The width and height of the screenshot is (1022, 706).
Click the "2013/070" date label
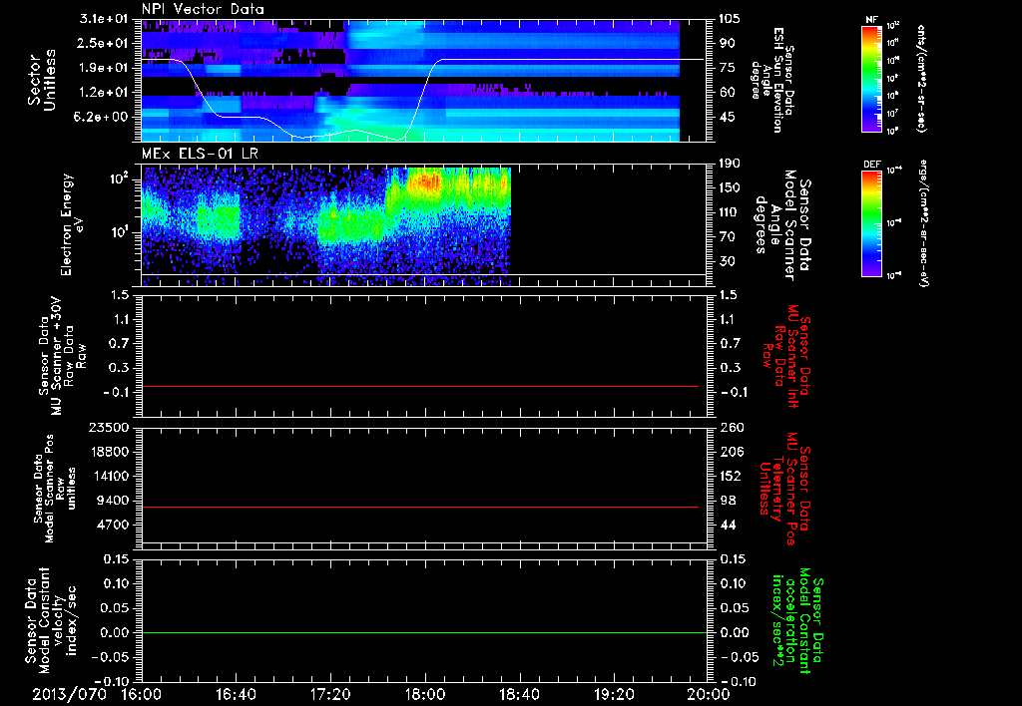pyautogui.click(x=69, y=694)
